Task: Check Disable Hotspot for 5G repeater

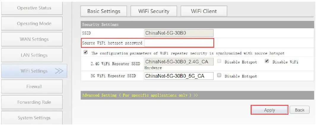Action: click(219, 75)
